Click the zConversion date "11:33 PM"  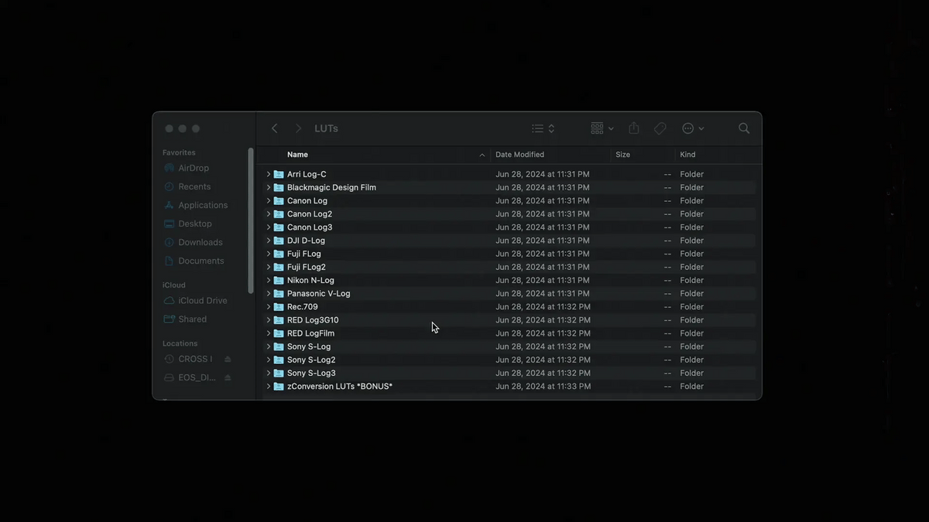(574, 386)
